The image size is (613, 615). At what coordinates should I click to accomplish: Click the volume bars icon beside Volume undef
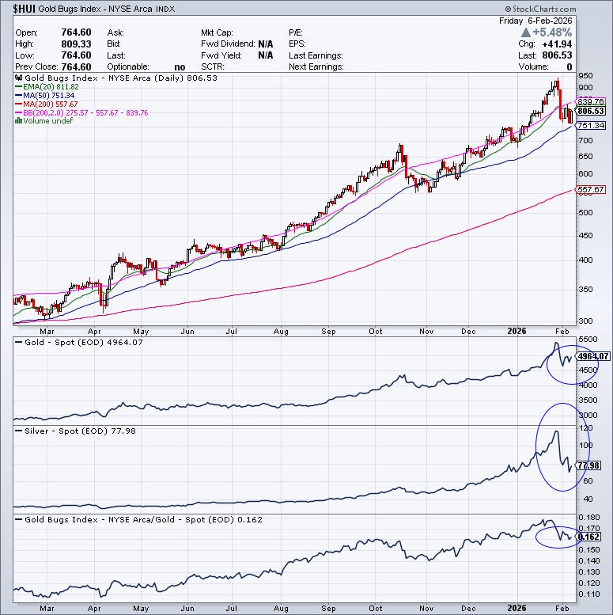(x=18, y=121)
